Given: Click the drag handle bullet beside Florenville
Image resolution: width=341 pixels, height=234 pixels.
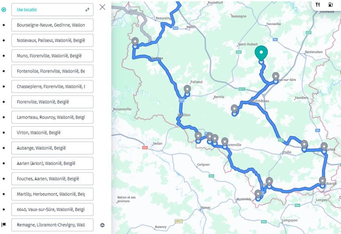Looking at the screenshot, I should [4, 102].
